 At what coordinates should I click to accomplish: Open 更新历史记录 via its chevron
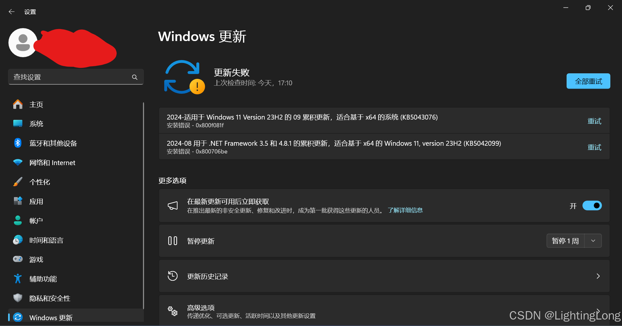598,276
